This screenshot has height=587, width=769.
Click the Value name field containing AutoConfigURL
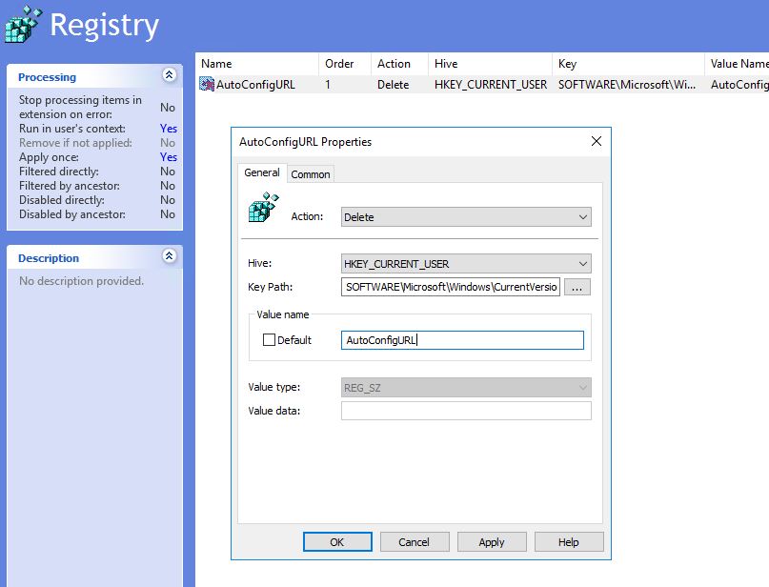462,340
